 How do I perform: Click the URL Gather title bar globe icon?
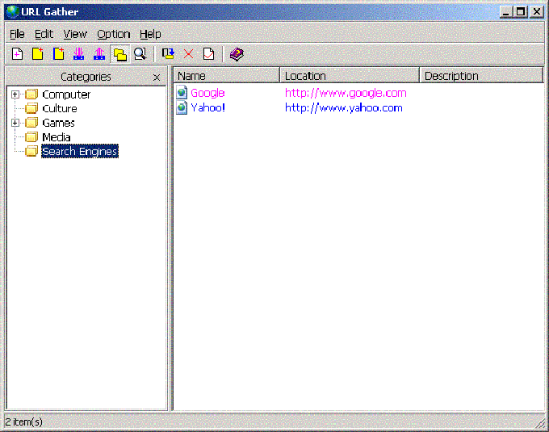(x=13, y=11)
